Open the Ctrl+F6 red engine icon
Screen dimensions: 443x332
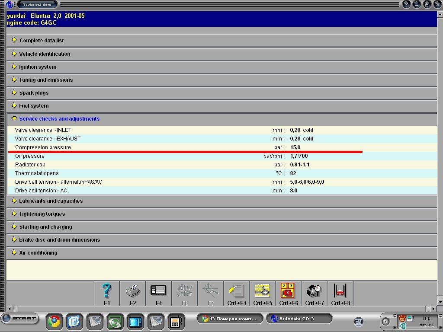pos(289,294)
